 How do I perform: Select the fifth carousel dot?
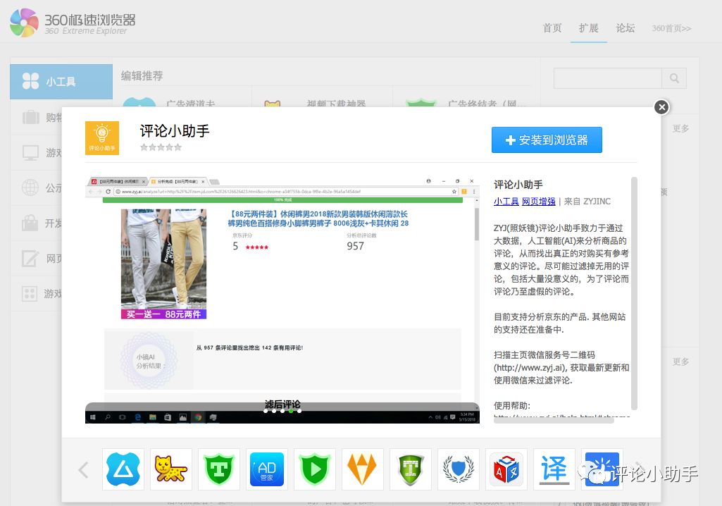pyautogui.click(x=299, y=411)
